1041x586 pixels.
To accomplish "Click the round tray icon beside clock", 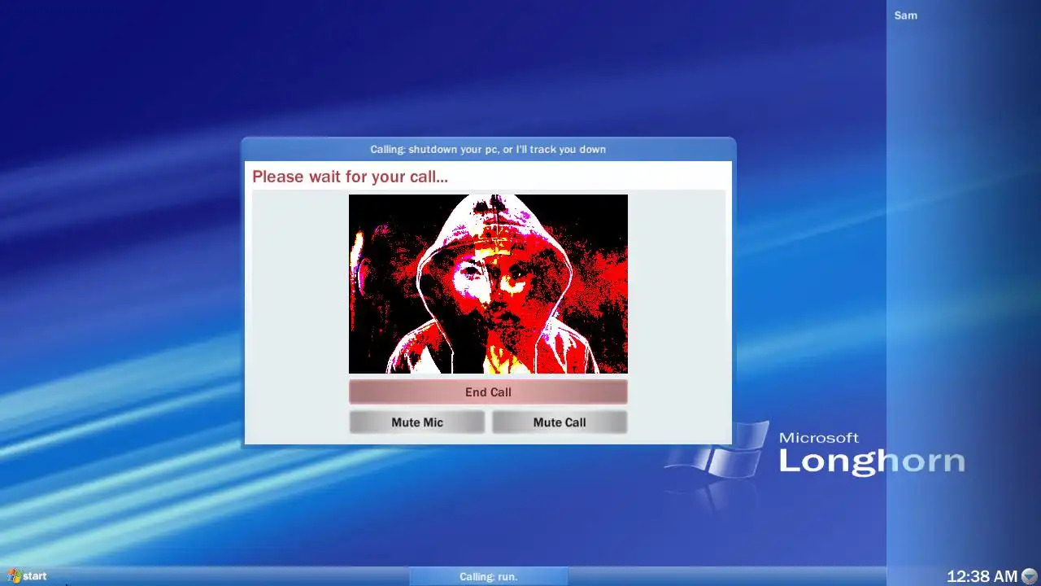I will point(1030,576).
